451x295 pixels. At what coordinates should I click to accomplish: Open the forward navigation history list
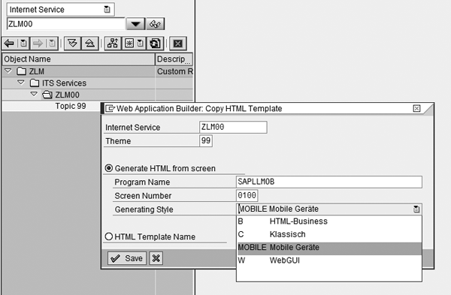pyautogui.click(x=52, y=44)
